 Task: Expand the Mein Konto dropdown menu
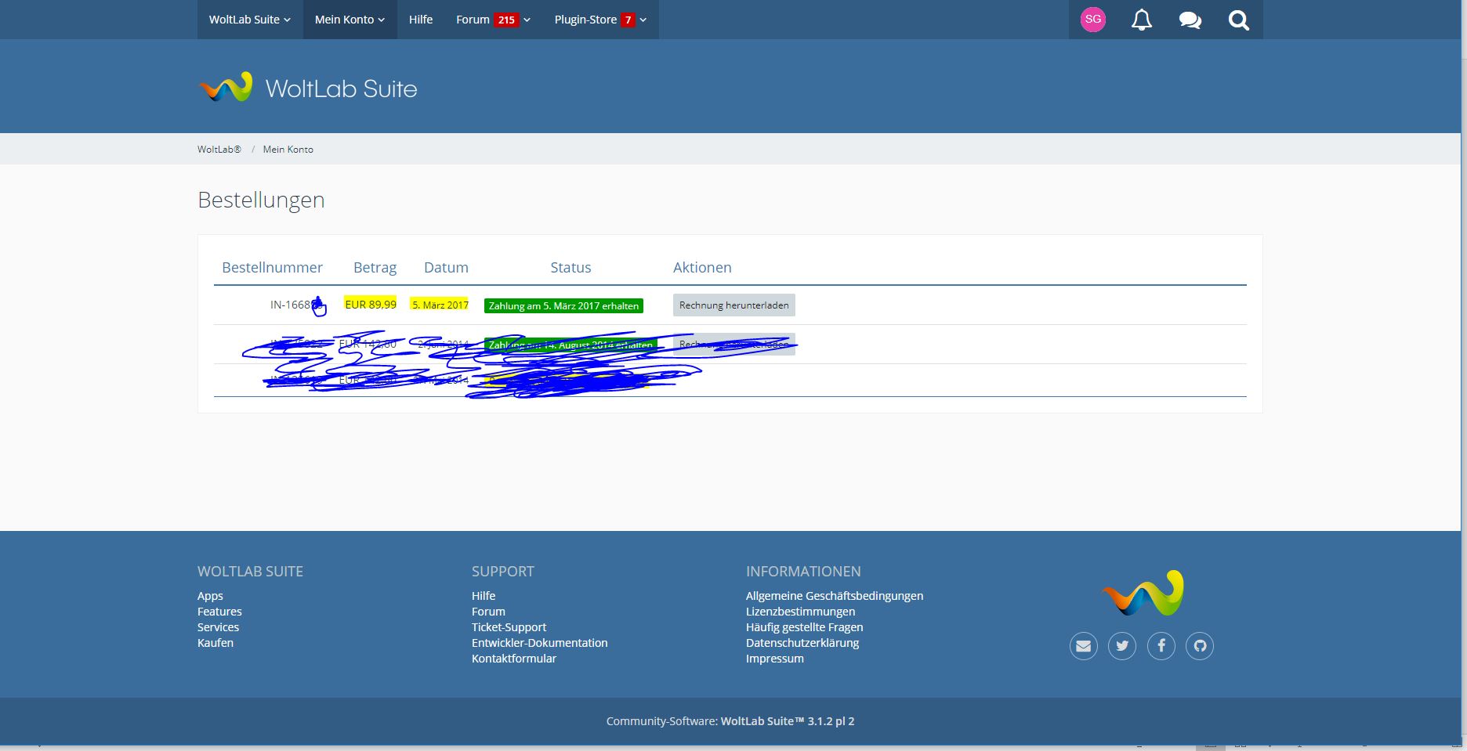(350, 20)
